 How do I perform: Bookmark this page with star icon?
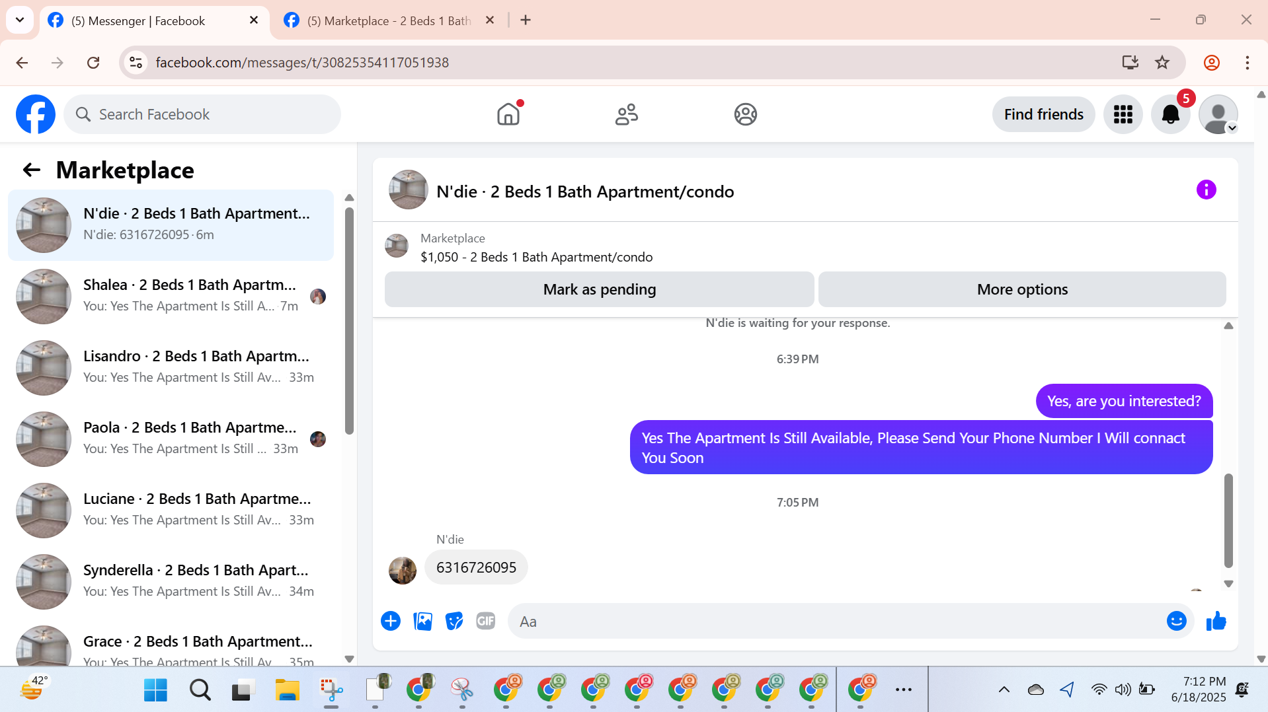tap(1162, 63)
